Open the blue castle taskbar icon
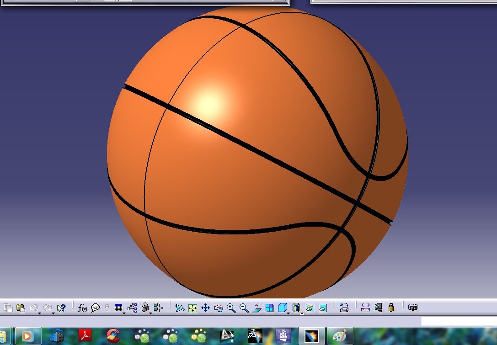 pos(57,336)
